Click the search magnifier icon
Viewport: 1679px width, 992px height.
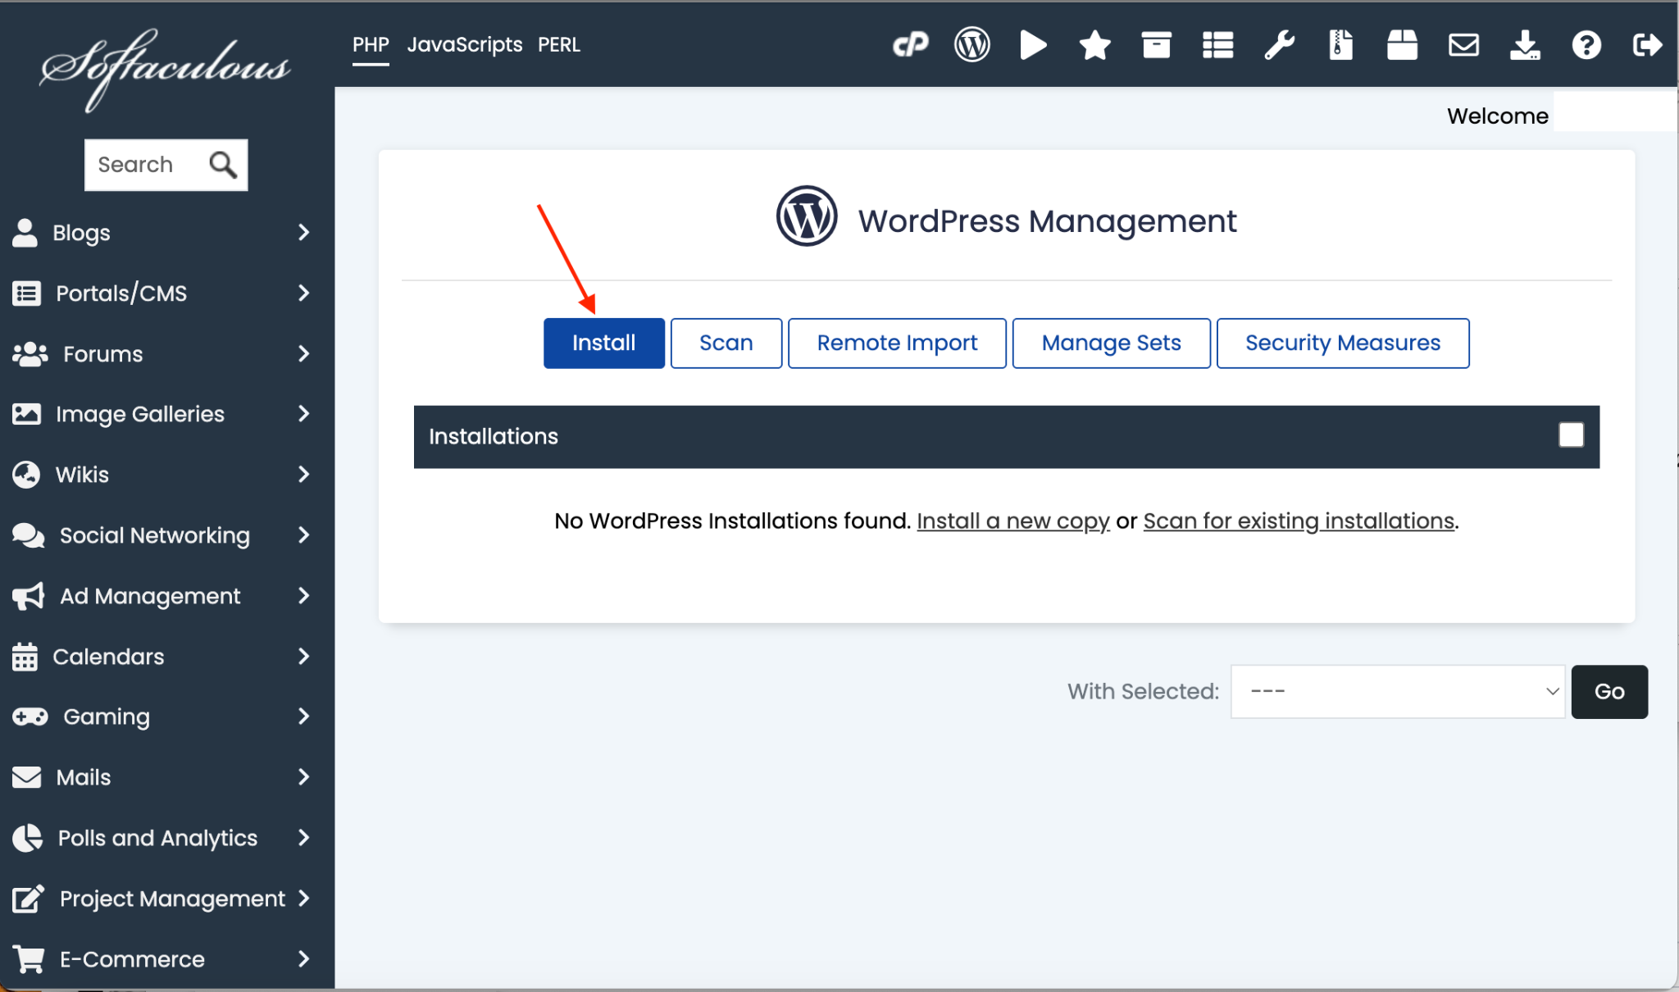(x=223, y=165)
